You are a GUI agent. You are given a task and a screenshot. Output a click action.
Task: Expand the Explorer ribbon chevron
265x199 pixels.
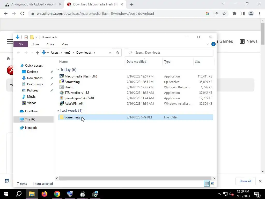(x=208, y=44)
